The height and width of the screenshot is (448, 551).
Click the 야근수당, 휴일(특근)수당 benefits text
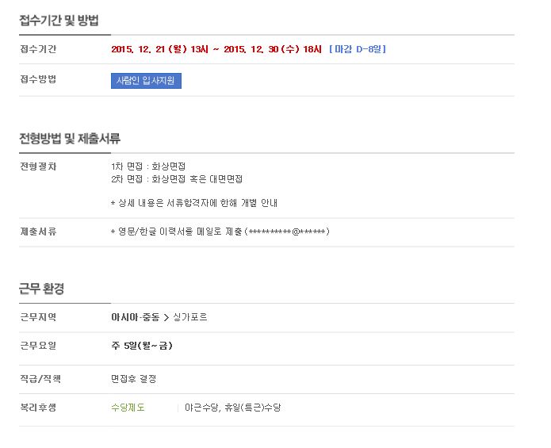pos(233,408)
